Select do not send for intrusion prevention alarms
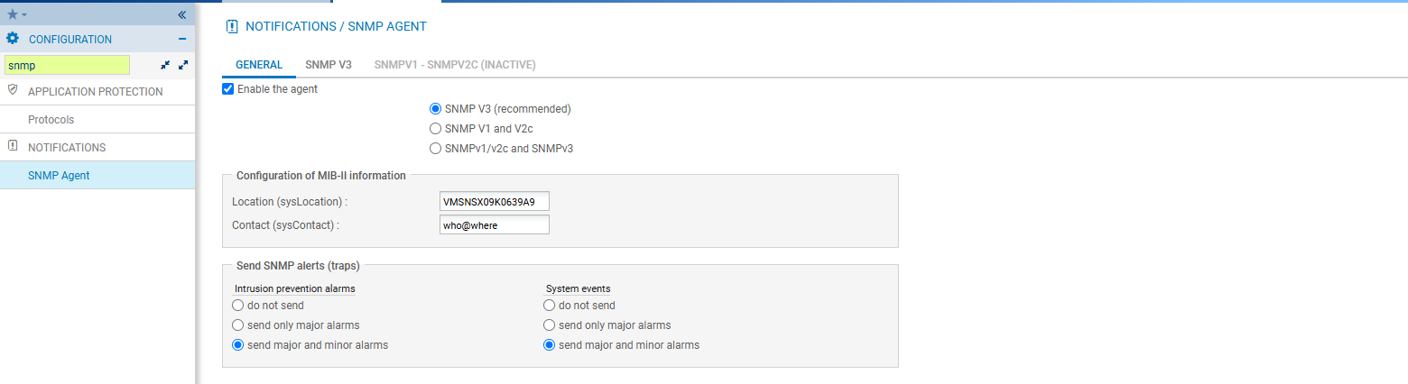This screenshot has width=1408, height=384. 238,306
